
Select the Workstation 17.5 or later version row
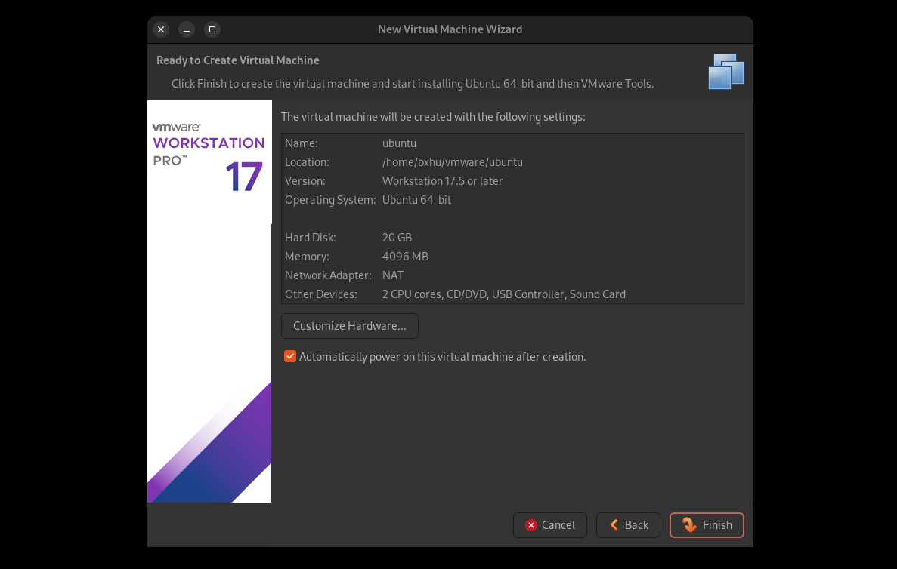[442, 181]
